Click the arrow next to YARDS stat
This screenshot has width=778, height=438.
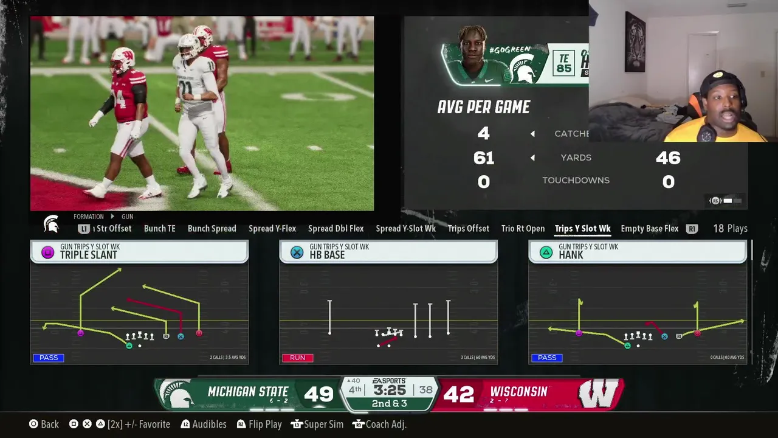click(532, 158)
